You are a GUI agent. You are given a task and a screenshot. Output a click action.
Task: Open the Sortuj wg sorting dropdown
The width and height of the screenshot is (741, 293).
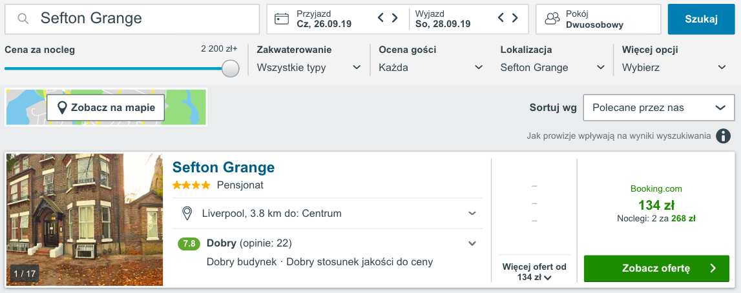click(658, 108)
